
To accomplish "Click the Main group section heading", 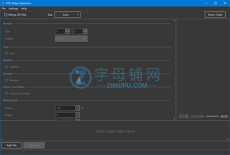I will (10, 100).
